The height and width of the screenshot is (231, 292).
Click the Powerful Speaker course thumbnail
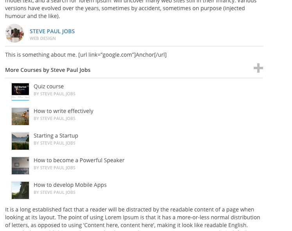20,166
